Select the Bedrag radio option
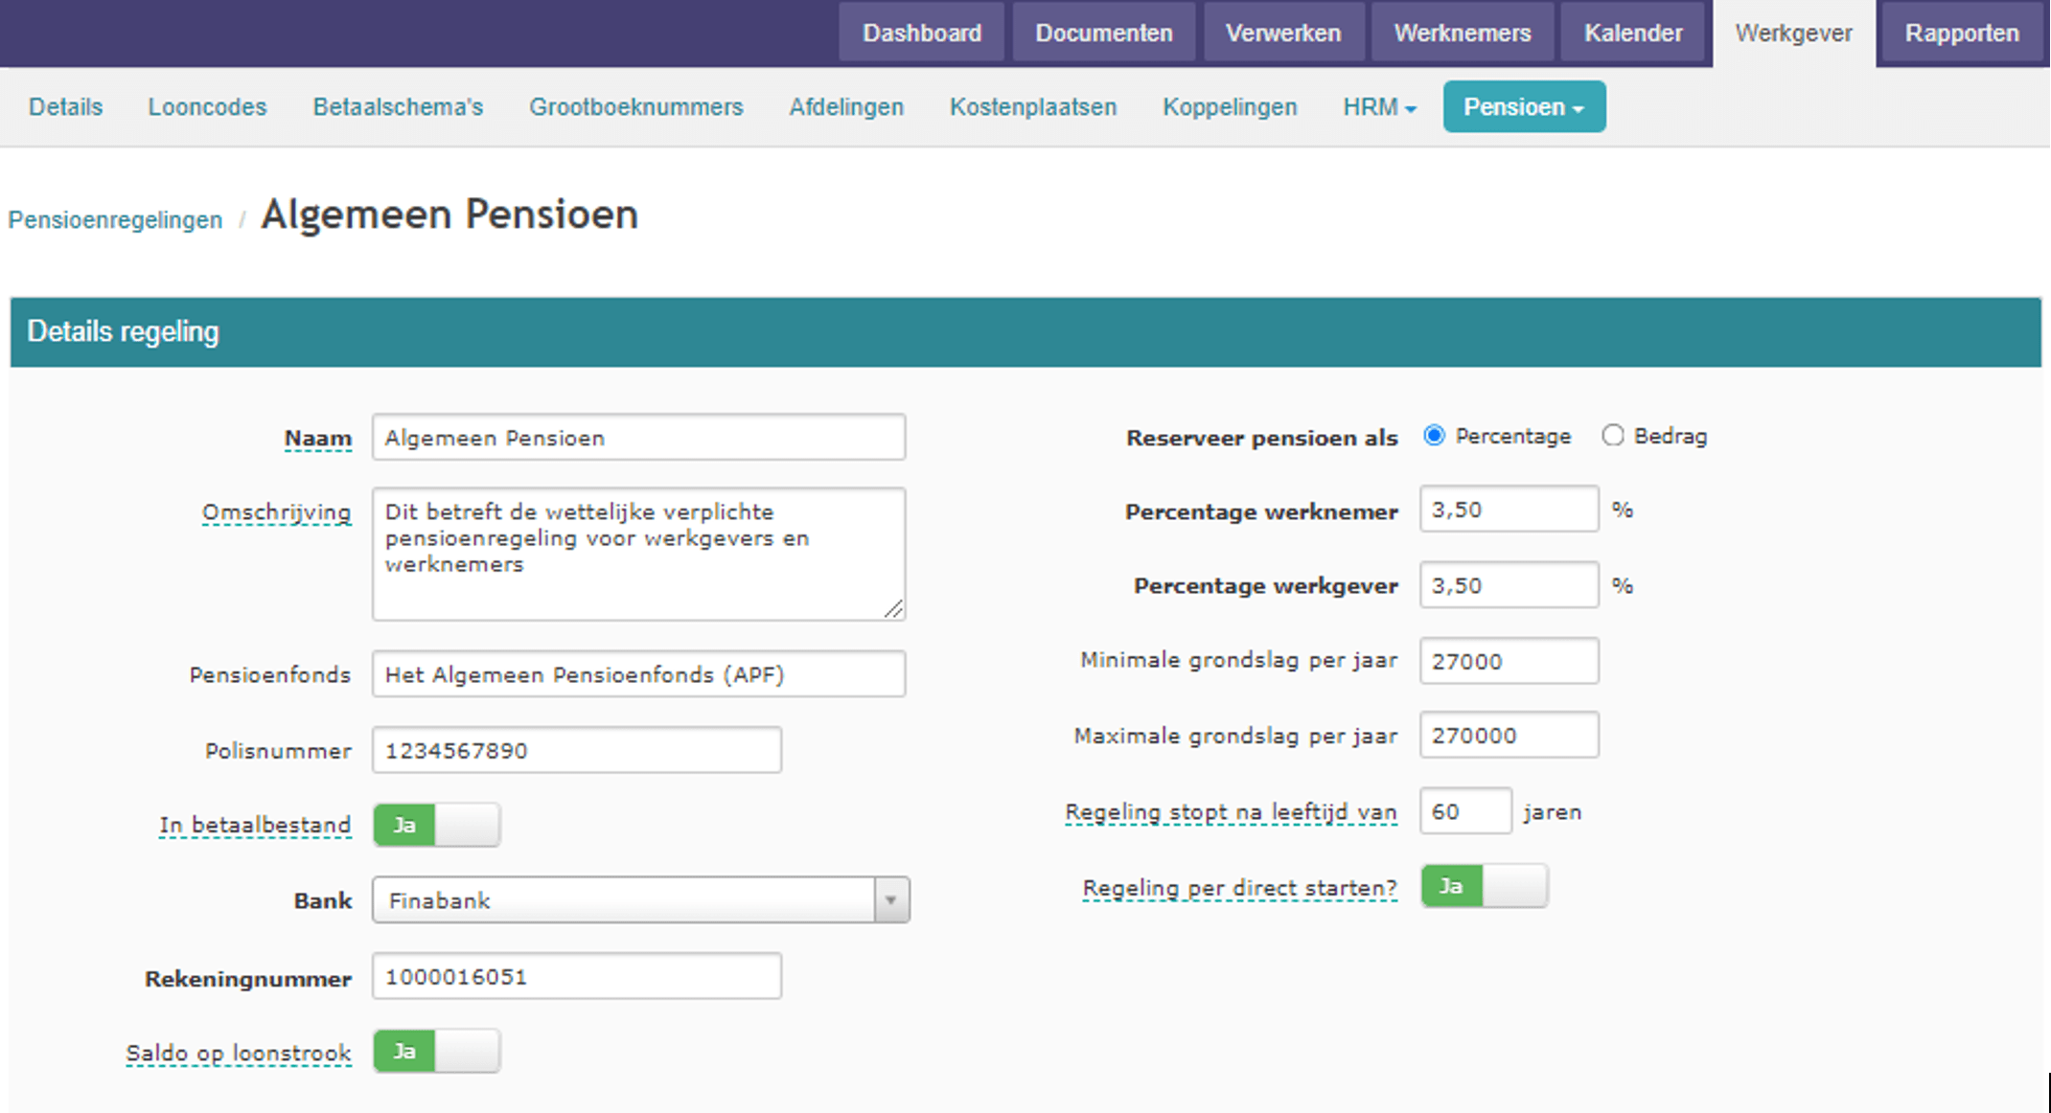 click(1613, 436)
